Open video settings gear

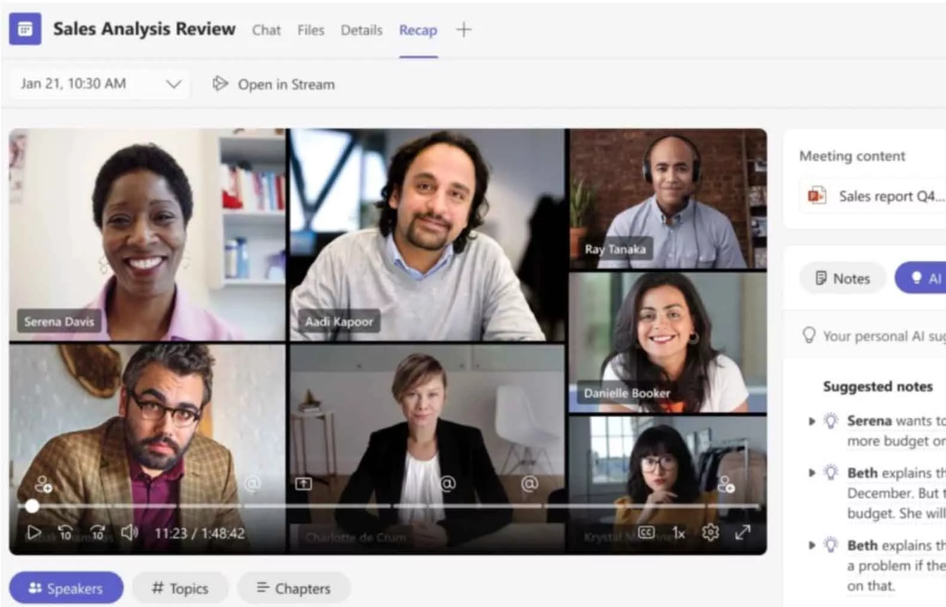click(x=710, y=532)
